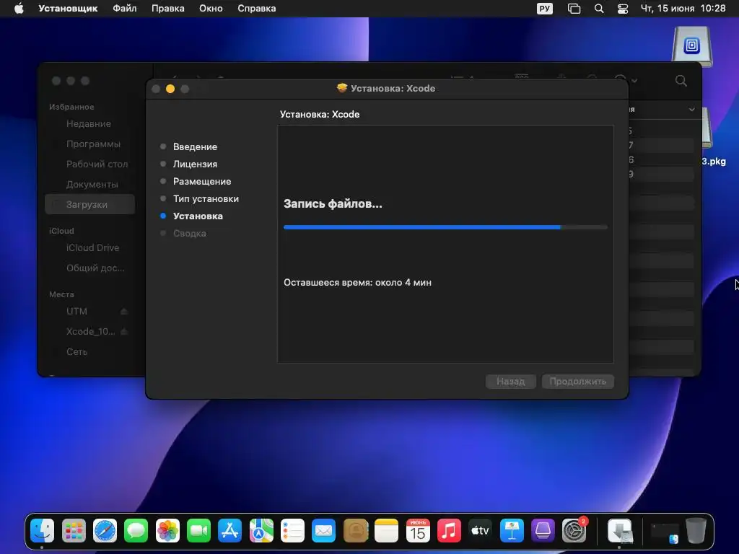The image size is (739, 554).
Task: Select the Сводка step in the installer
Action: pos(190,233)
